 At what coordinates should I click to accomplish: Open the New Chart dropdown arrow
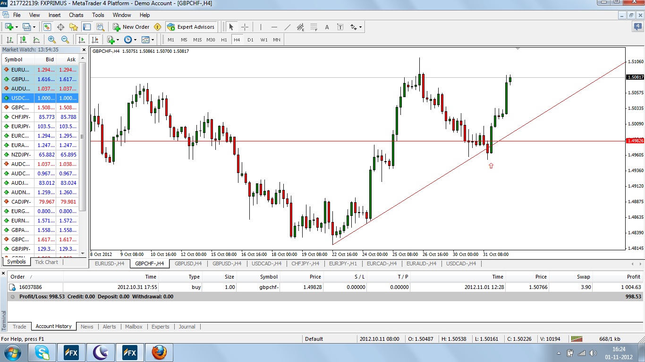17,27
